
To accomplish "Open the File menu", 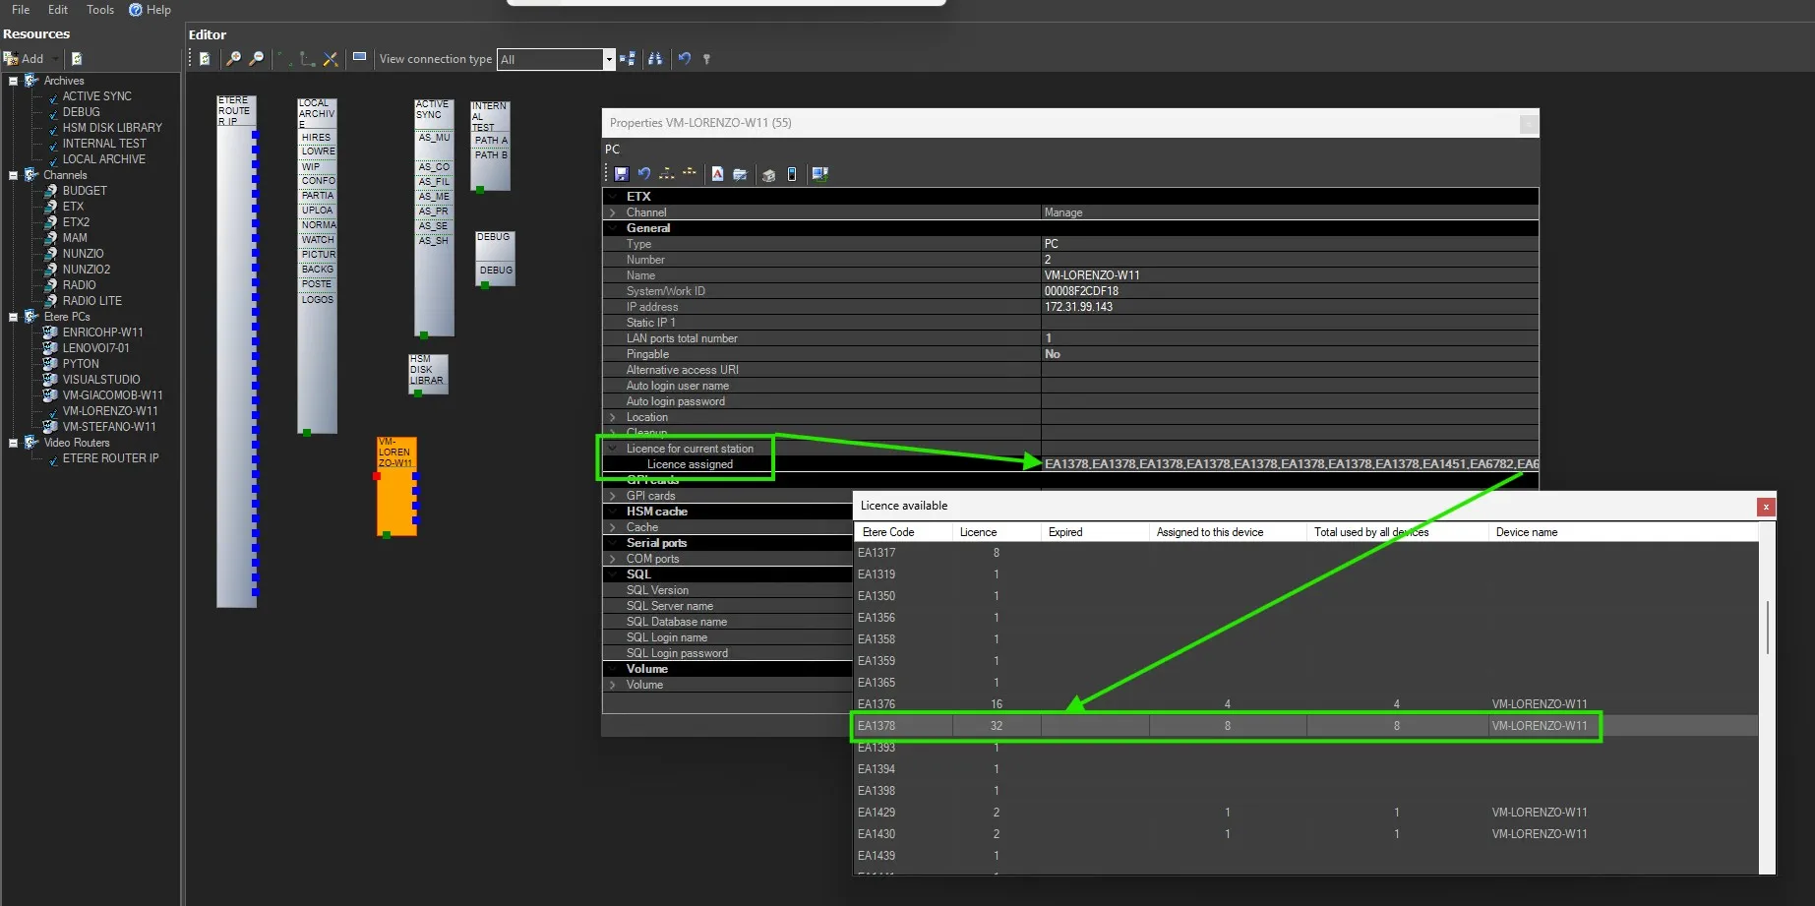I will click(x=21, y=10).
